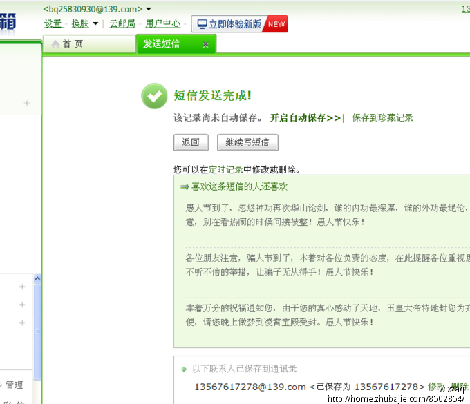Screen dimensions: 470x404
Task: Go to 用户中心 user center
Action: [x=162, y=23]
